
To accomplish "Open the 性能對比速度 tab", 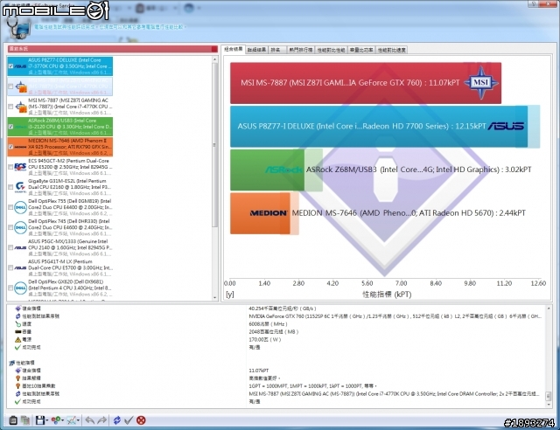I will [391, 50].
